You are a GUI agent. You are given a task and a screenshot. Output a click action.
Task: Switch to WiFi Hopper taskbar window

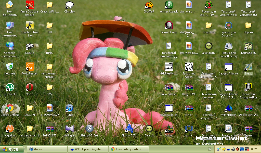[x=88, y=149]
